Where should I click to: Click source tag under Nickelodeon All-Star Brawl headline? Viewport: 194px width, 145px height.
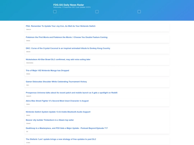click(x=30, y=63)
